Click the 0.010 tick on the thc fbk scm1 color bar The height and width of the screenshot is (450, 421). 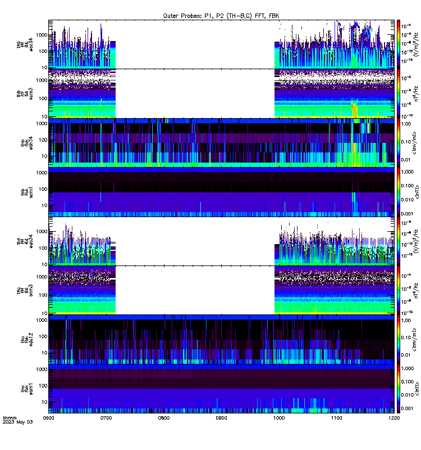(x=407, y=395)
